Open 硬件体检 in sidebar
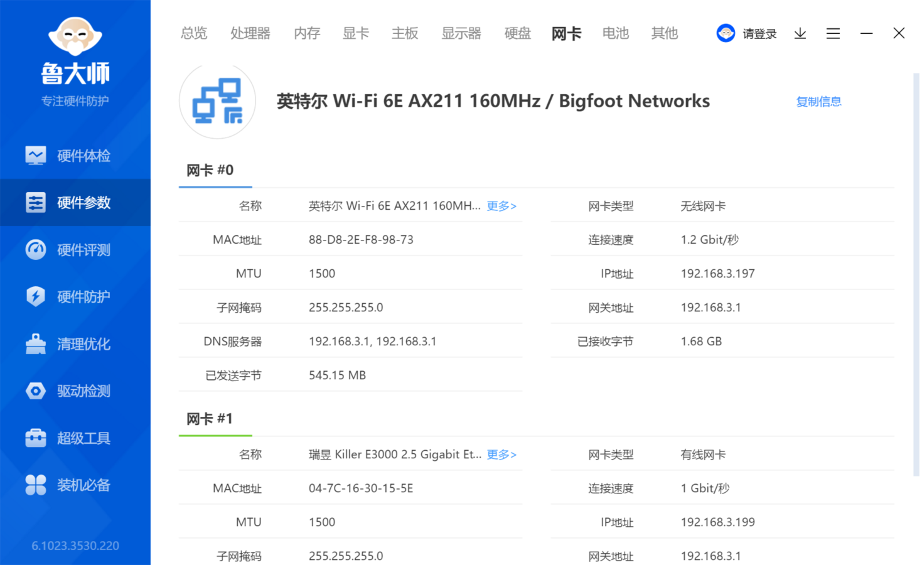 tap(75, 156)
